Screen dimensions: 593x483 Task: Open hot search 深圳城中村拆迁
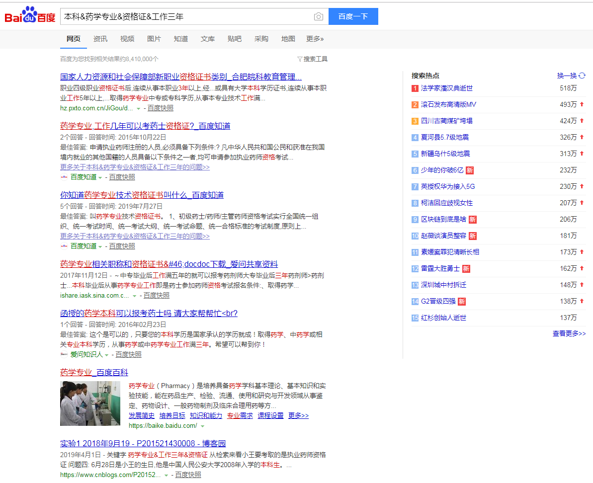(x=443, y=285)
